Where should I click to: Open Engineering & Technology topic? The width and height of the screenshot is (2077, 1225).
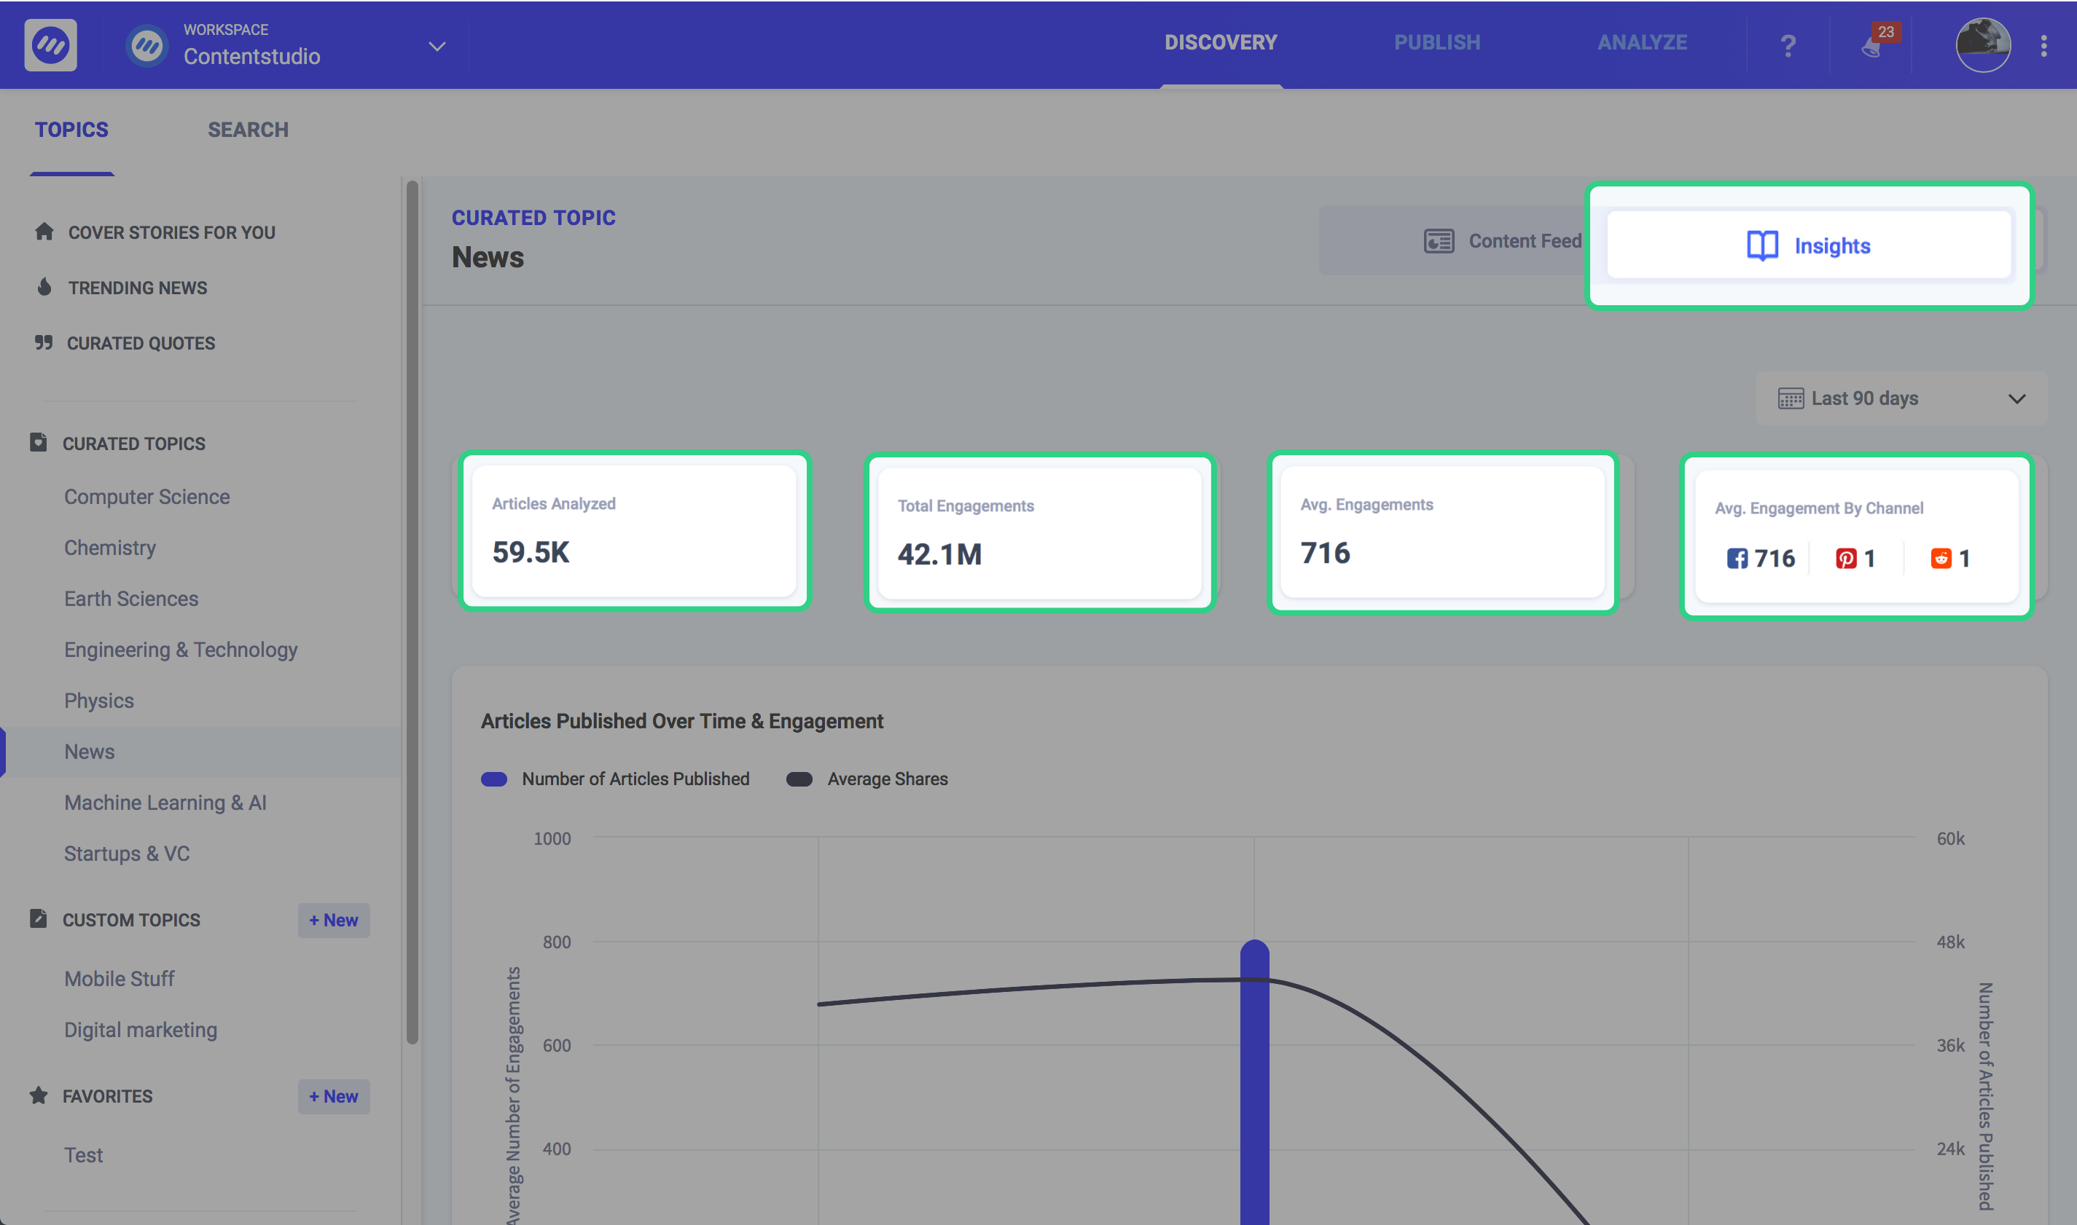pyautogui.click(x=181, y=650)
